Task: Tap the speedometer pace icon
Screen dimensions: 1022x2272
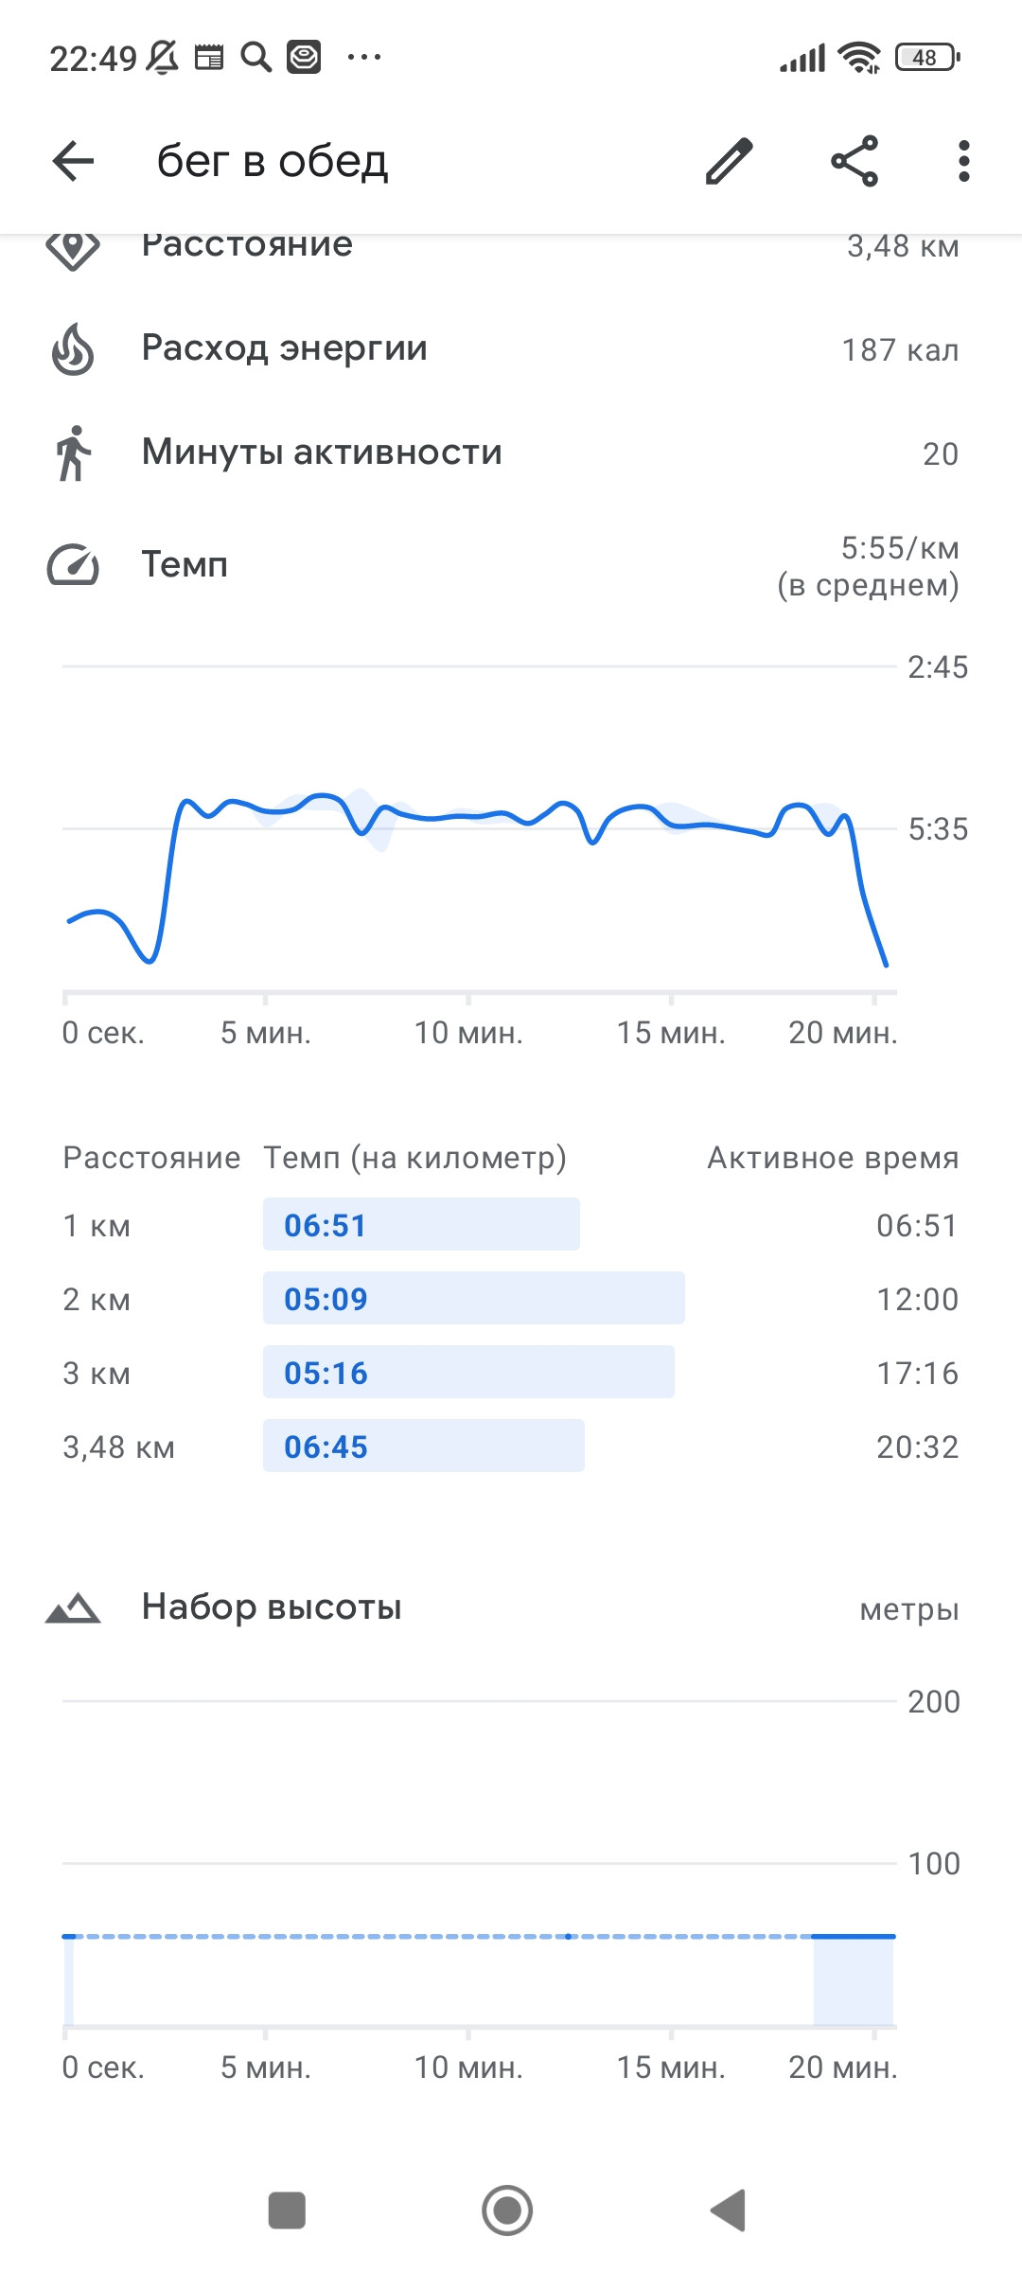Action: tap(73, 565)
